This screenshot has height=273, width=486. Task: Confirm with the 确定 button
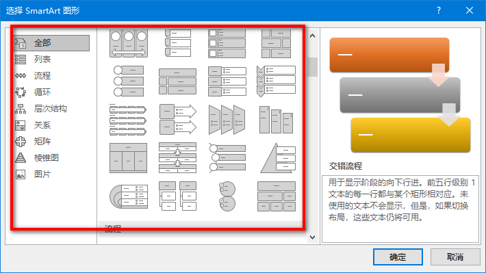click(398, 257)
